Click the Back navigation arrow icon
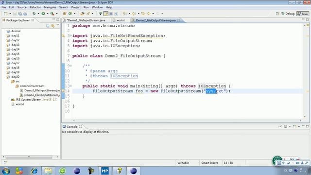 [x=149, y=14]
